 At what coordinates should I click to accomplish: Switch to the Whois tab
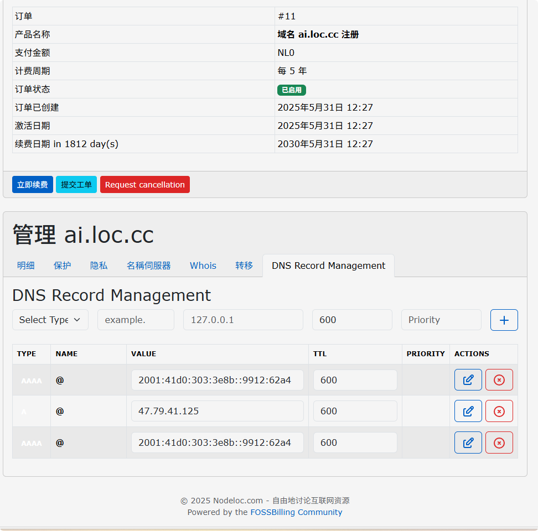(203, 265)
